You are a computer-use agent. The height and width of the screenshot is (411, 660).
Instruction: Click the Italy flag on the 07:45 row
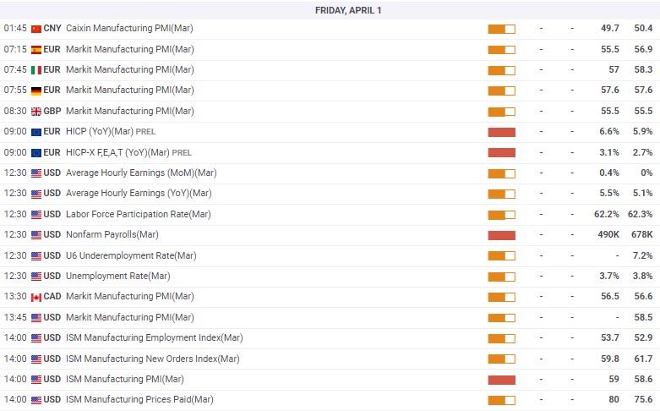[x=36, y=70]
